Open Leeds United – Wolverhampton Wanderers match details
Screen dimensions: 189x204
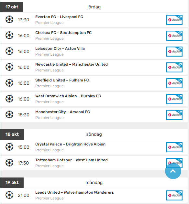pos(74,192)
